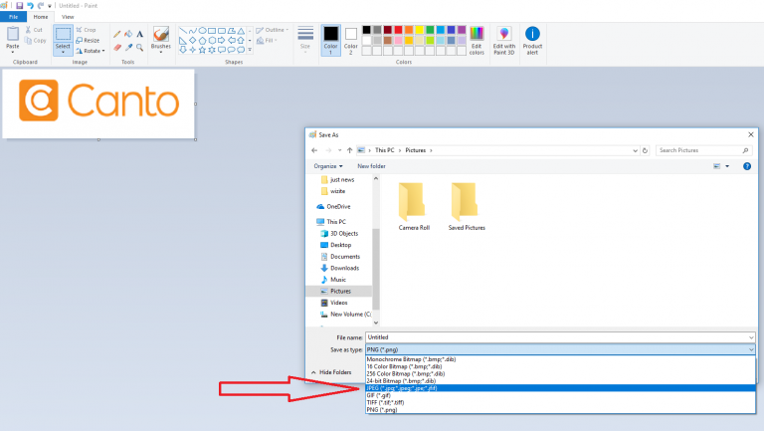This screenshot has width=764, height=431.
Task: Click the New folder button
Action: coord(371,166)
